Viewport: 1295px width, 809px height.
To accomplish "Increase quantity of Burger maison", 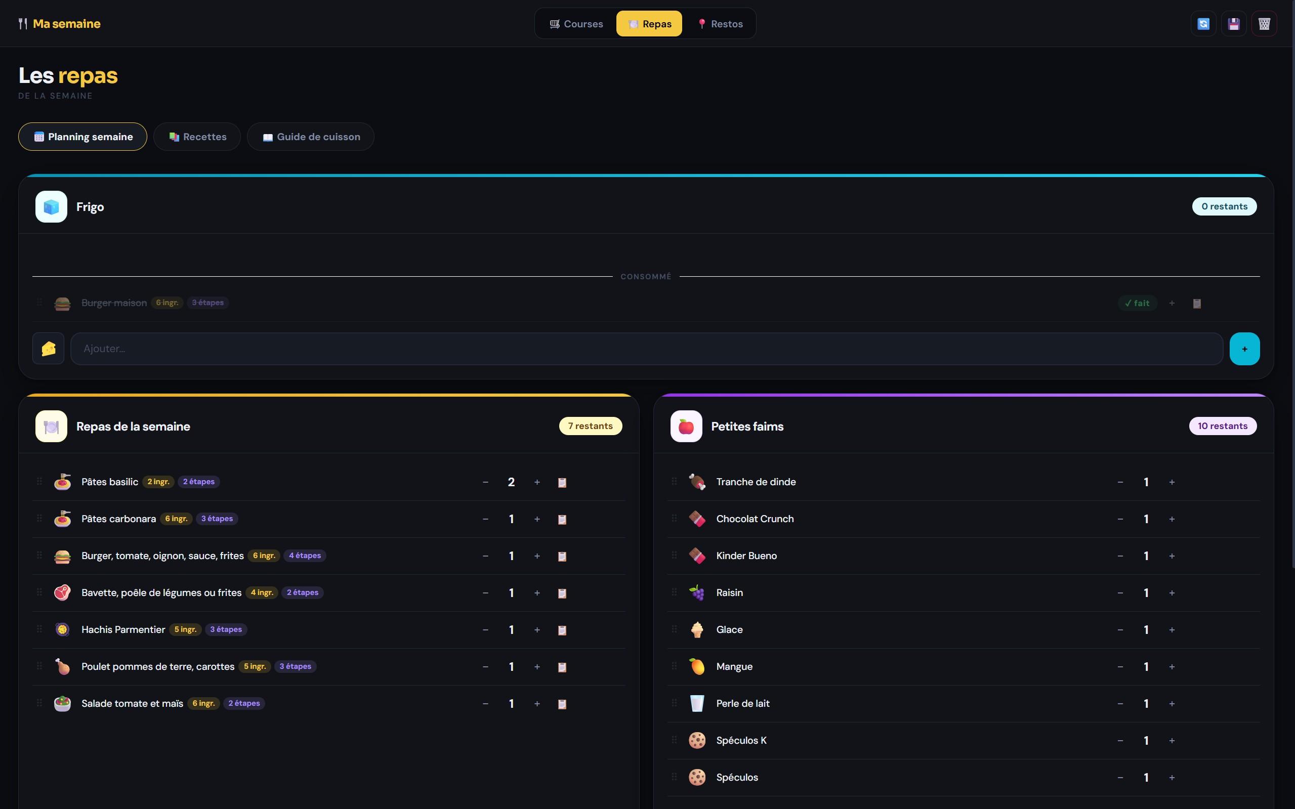I will click(x=1172, y=304).
